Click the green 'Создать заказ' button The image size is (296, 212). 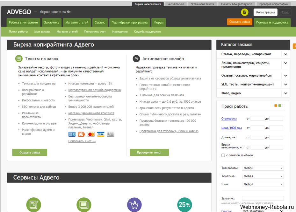tap(30, 152)
